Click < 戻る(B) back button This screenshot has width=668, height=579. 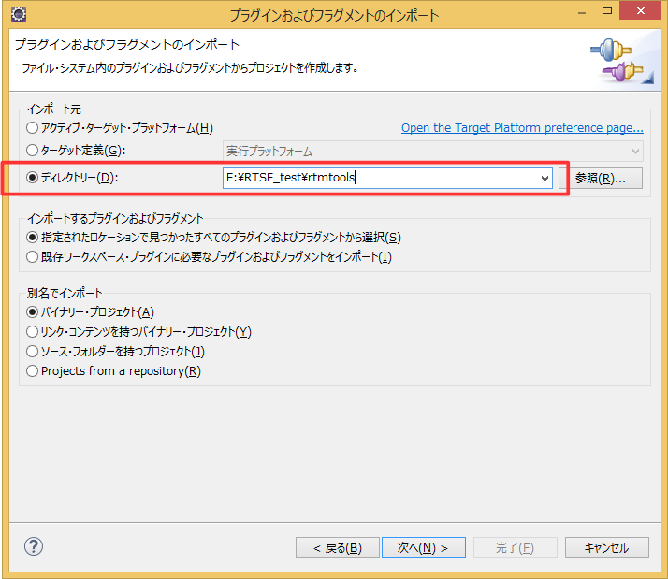(338, 548)
